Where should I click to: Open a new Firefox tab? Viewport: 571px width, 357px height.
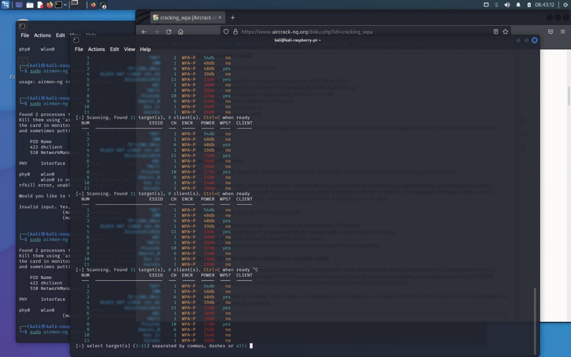(x=233, y=18)
